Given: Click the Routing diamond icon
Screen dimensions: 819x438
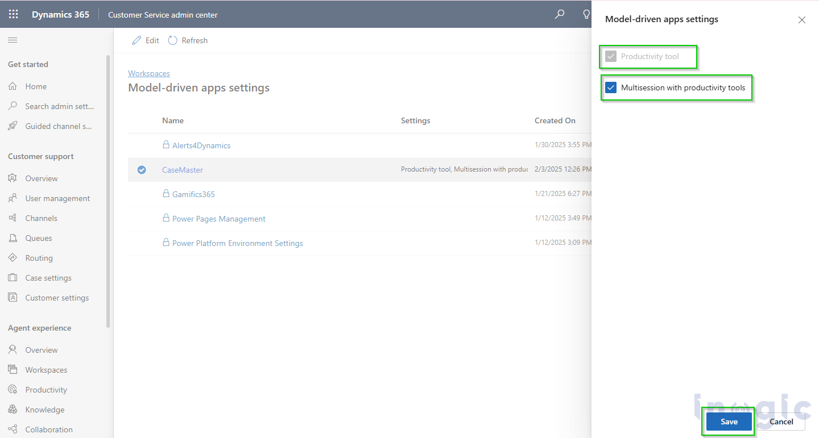Looking at the screenshot, I should pyautogui.click(x=13, y=258).
